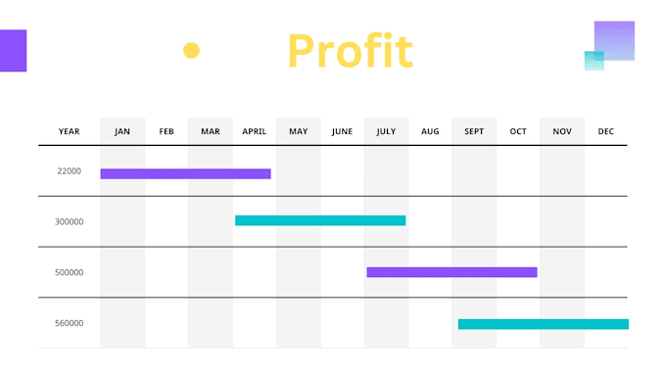The width and height of the screenshot is (666, 375).
Task: Click the teal bar in the 300000 row
Action: 320,220
